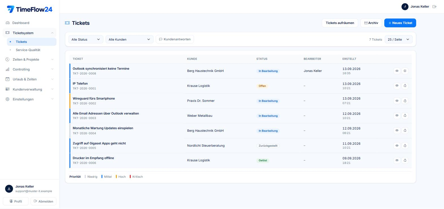Screen dimensions: 444x209
Task: Click the ticket ID TKT-2026-0001
Action: tap(84, 88)
